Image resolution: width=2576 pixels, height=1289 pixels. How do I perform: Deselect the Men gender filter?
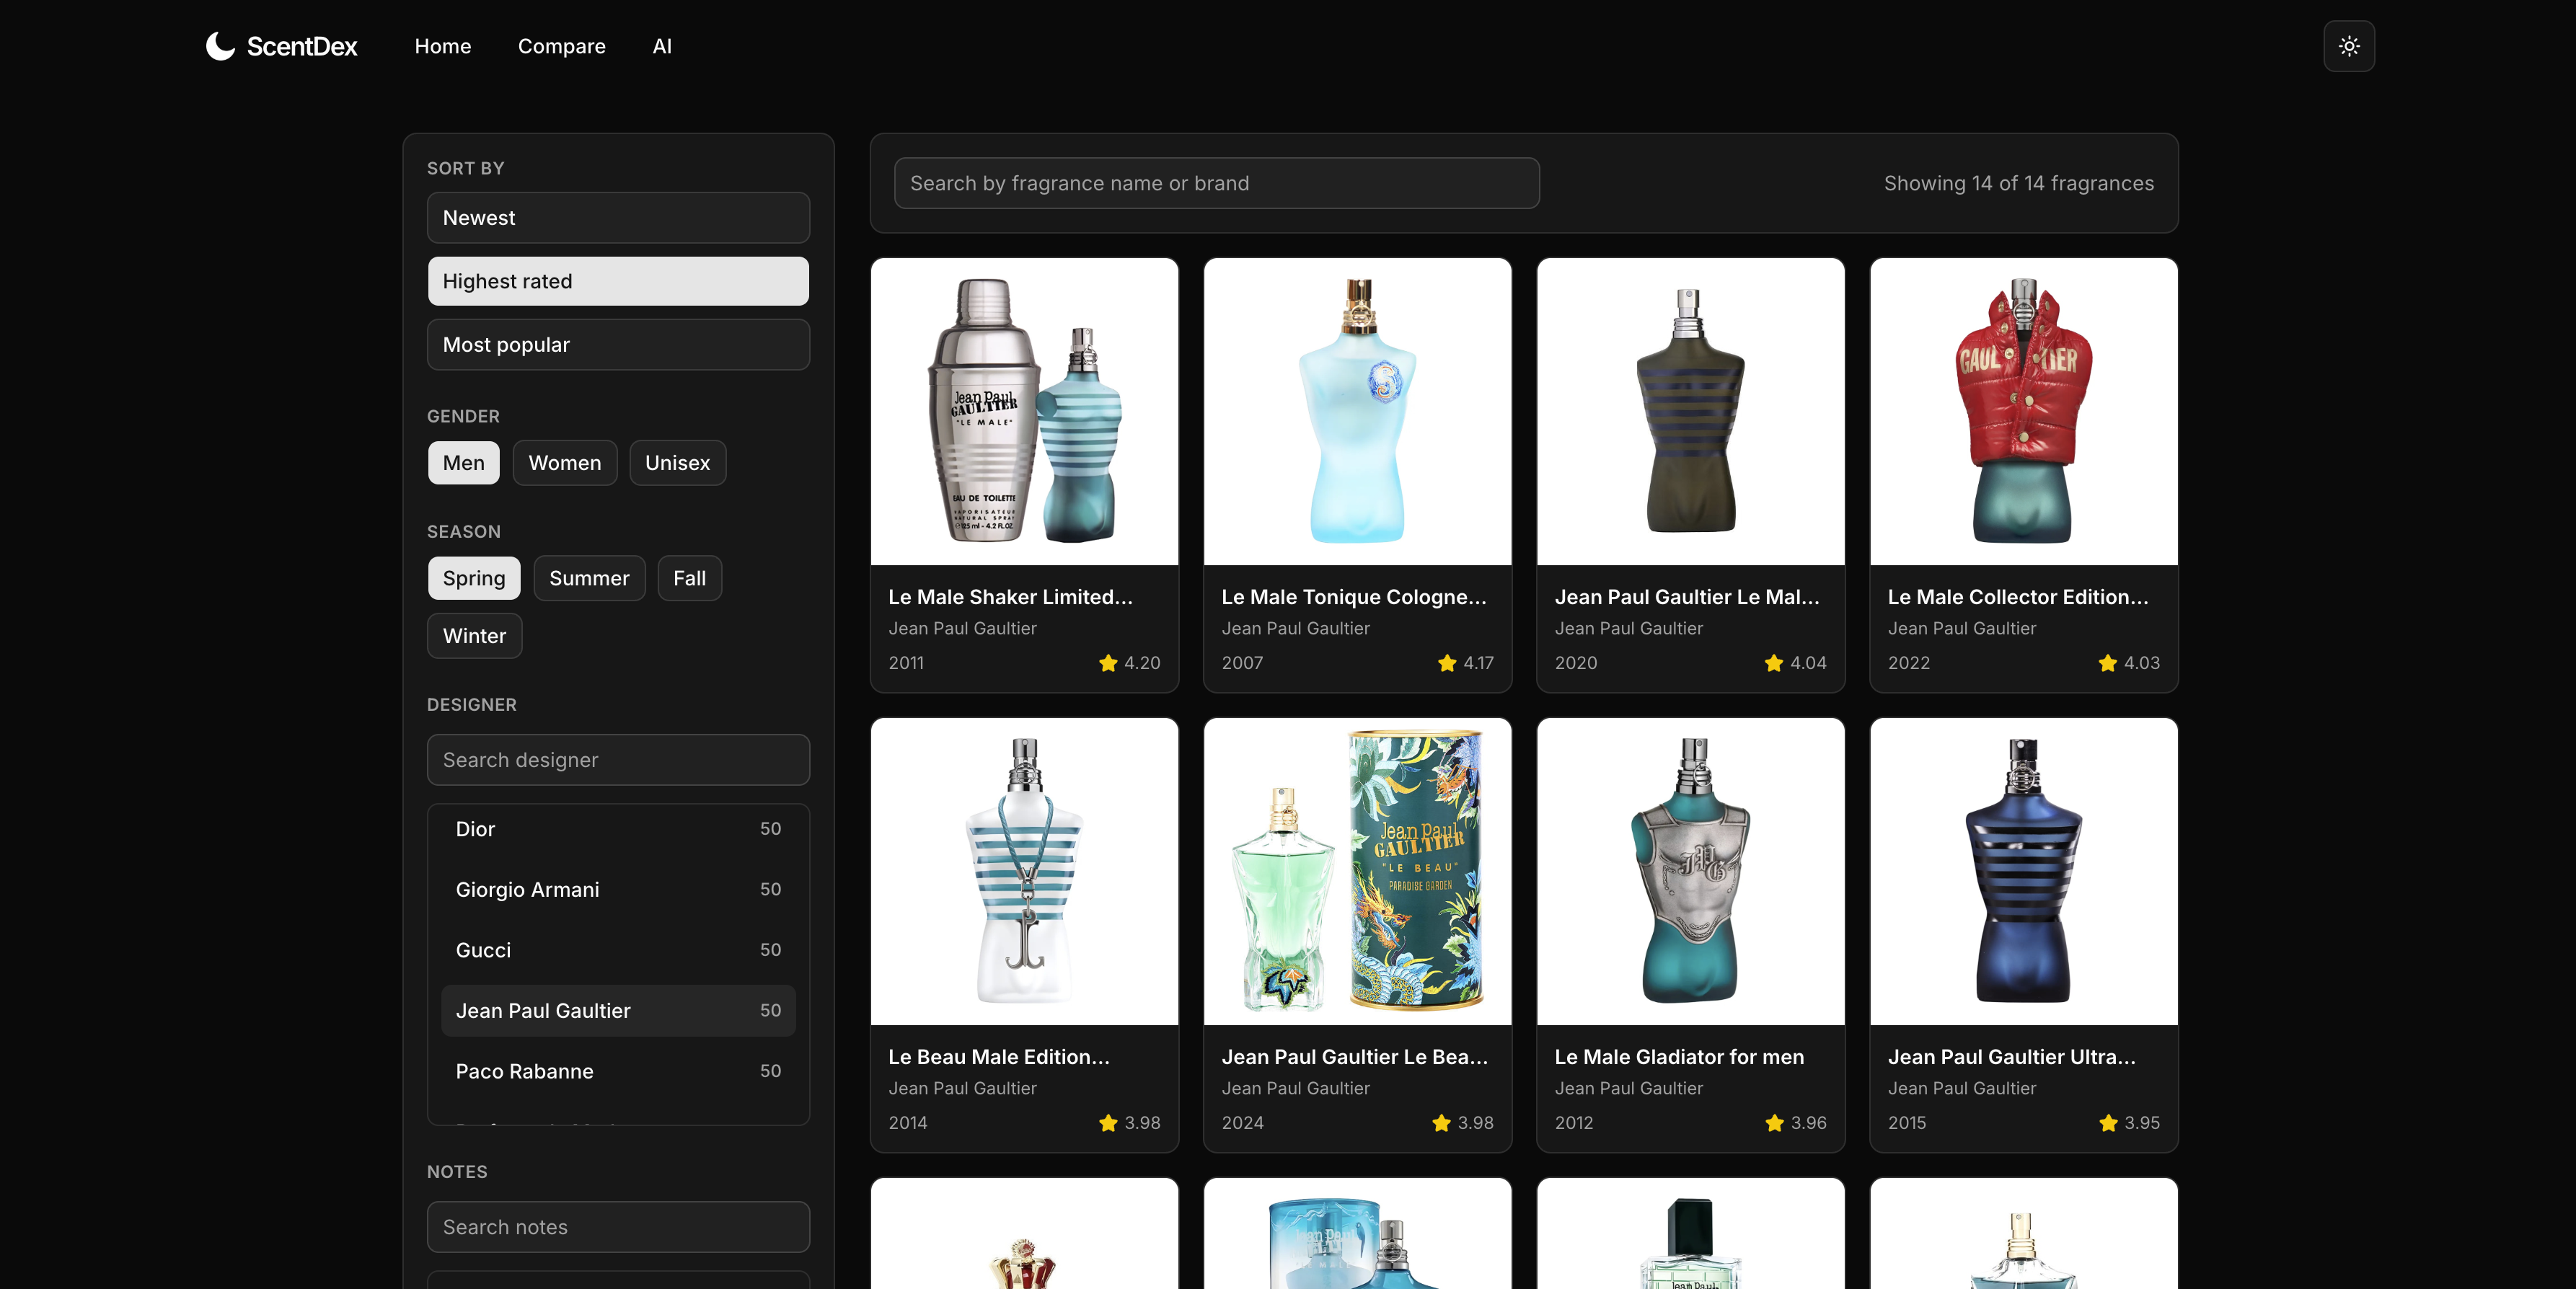pyautogui.click(x=463, y=463)
